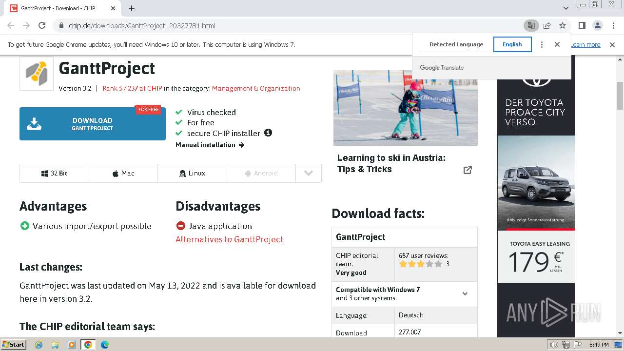
Task: Open File Explorer from taskbar
Action: click(x=55, y=345)
